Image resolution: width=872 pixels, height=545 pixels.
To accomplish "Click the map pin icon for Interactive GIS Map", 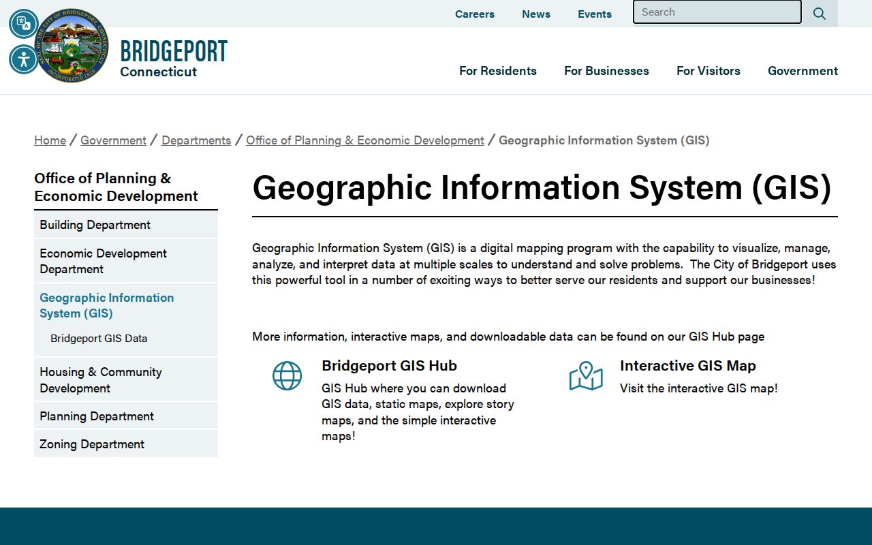I will 586,376.
